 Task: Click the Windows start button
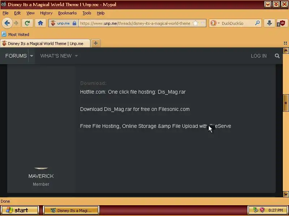tap(20, 210)
